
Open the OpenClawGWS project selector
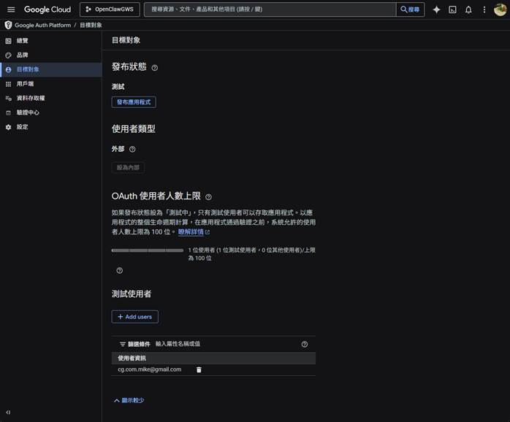point(109,9)
